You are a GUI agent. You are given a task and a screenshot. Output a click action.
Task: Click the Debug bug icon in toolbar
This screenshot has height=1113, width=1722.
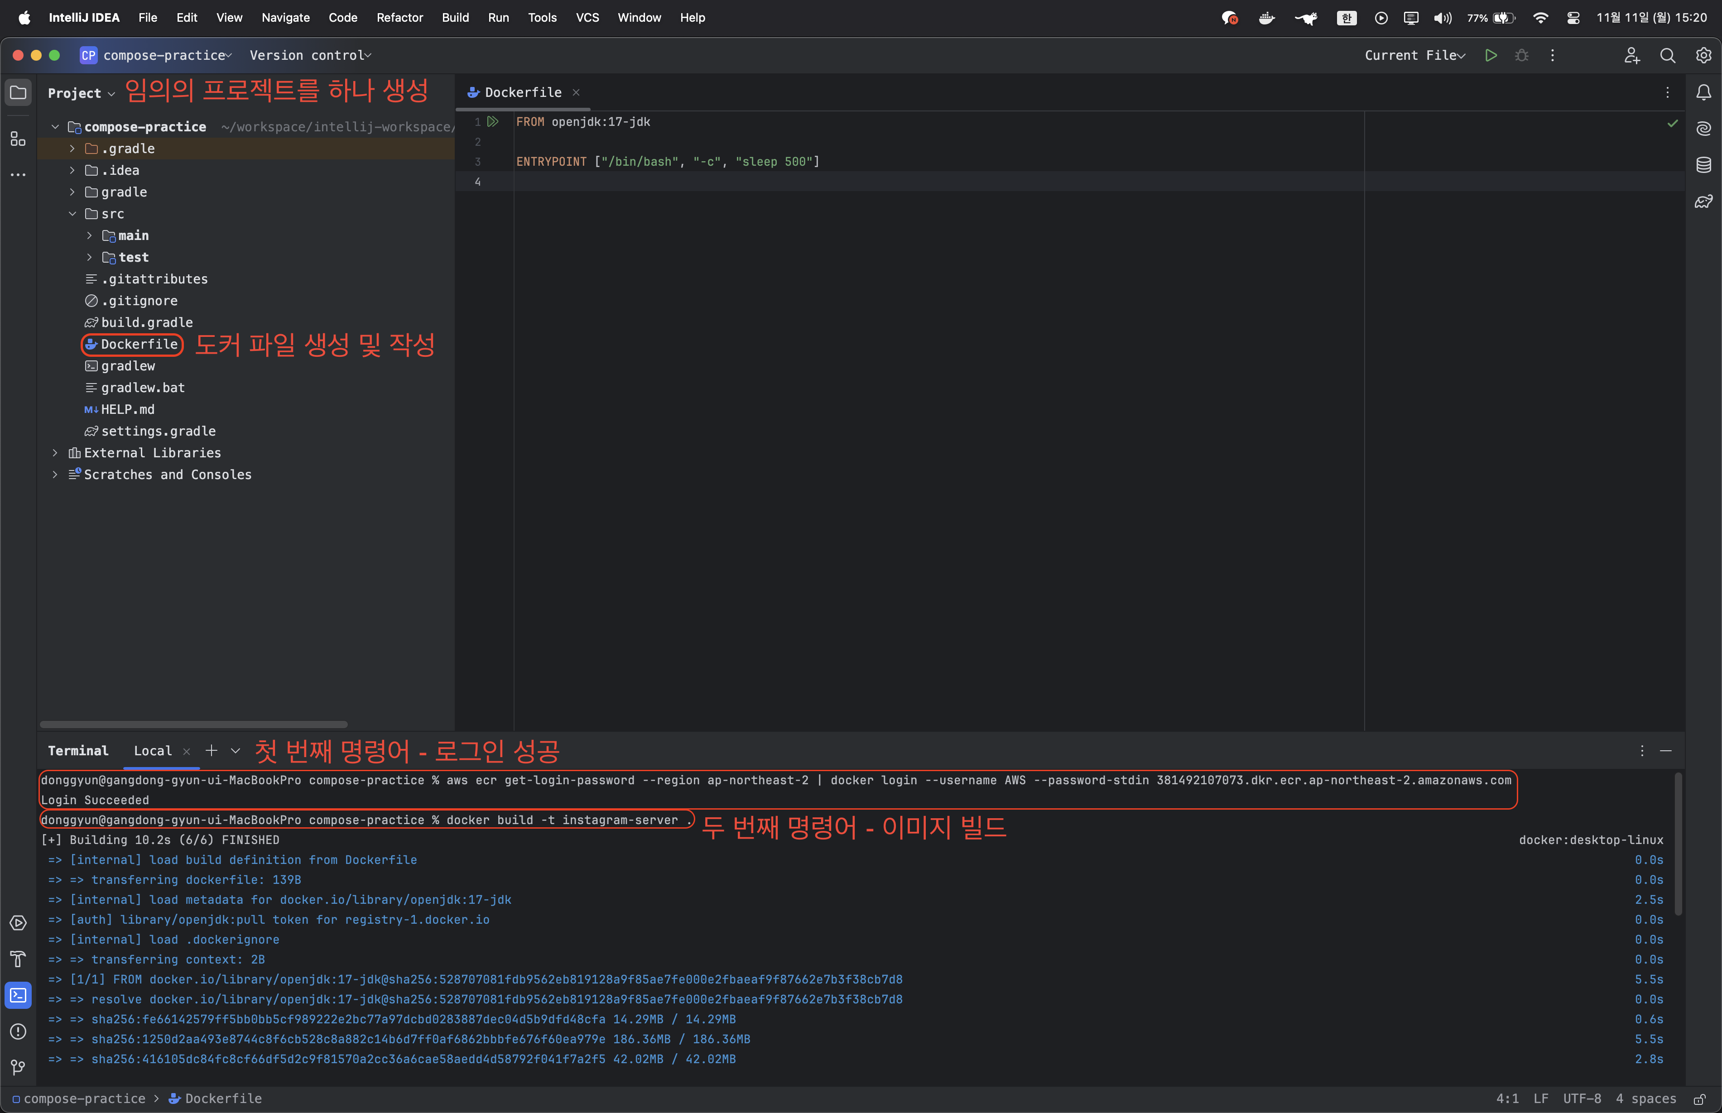[x=1521, y=56]
